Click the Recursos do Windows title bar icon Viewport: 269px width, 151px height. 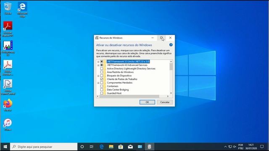click(97, 38)
